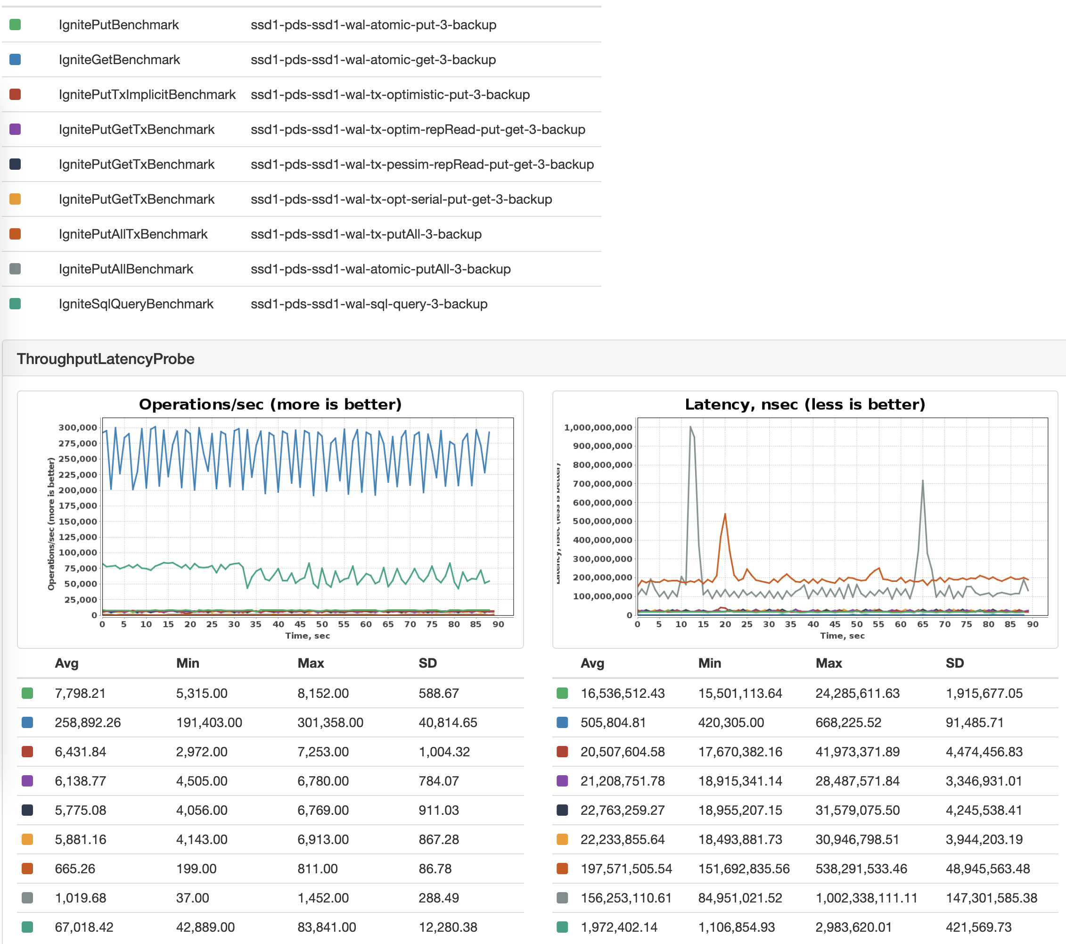This screenshot has height=944, width=1066.
Task: Click the red IgnitePutTxImplicitBenchmark legend square
Action: [16, 94]
